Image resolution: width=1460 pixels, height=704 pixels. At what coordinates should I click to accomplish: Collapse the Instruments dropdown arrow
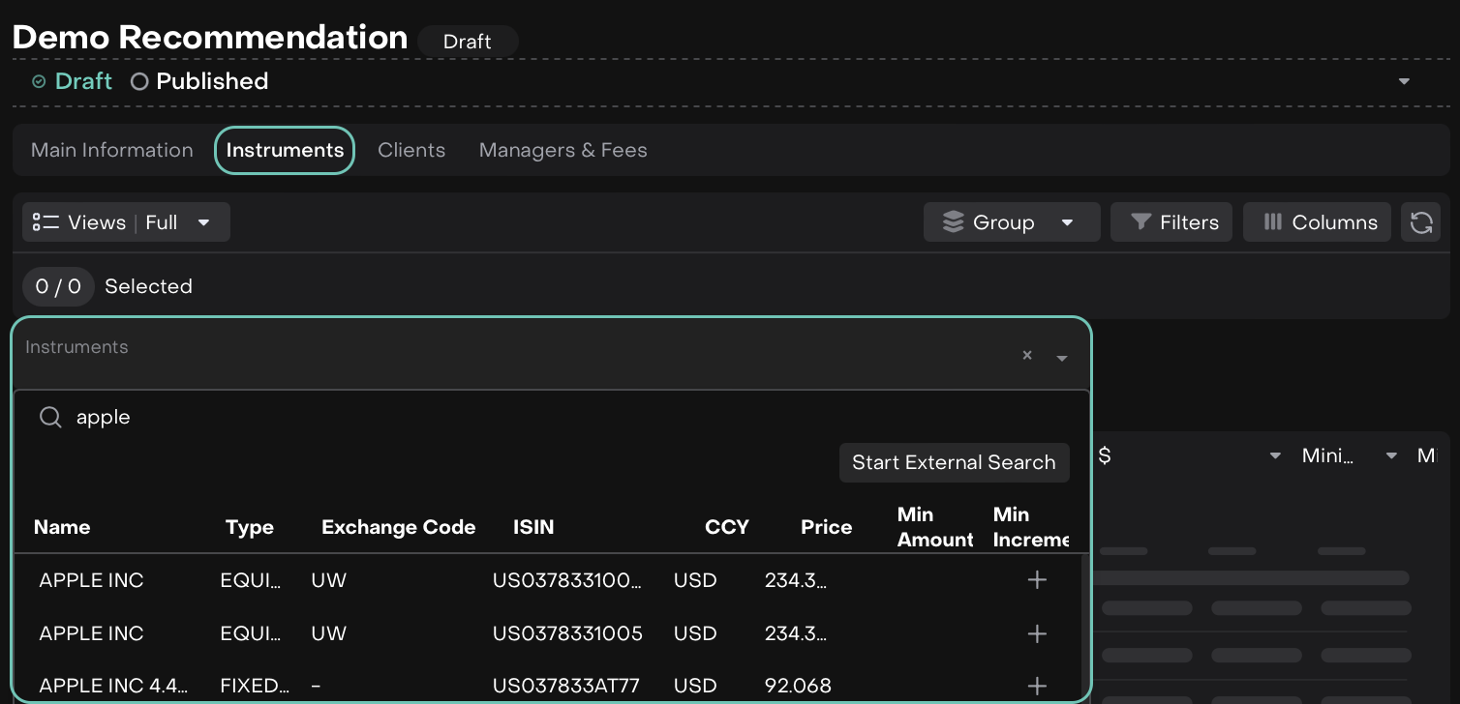pos(1062,358)
